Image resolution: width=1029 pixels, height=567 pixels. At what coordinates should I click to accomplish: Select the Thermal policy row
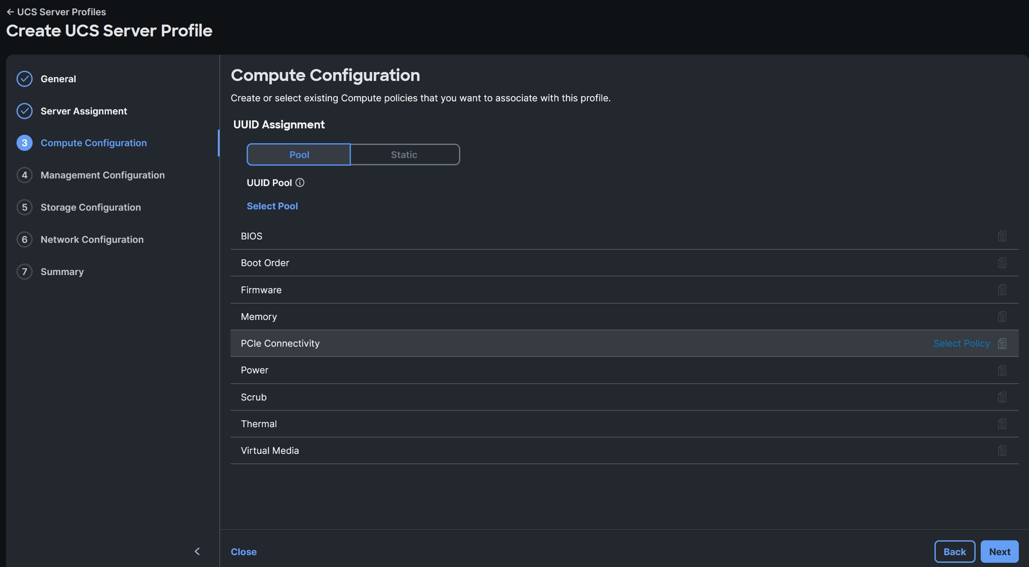[624, 424]
